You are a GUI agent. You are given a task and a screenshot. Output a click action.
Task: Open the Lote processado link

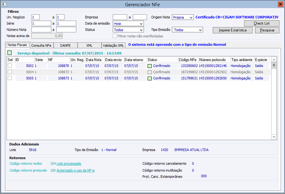click(69, 164)
